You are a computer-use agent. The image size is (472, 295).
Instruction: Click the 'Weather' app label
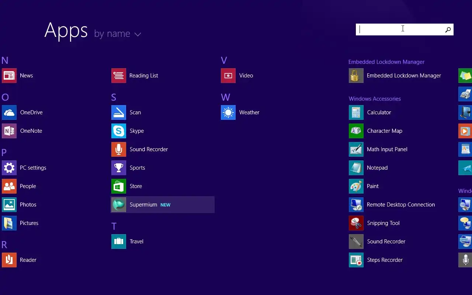click(249, 112)
